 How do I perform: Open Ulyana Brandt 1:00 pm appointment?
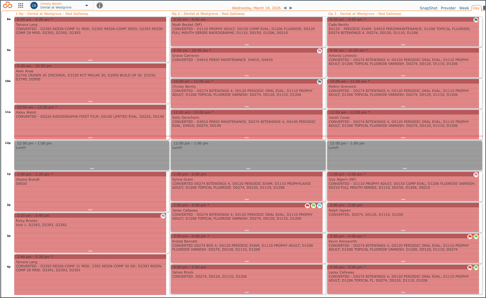point(90,192)
